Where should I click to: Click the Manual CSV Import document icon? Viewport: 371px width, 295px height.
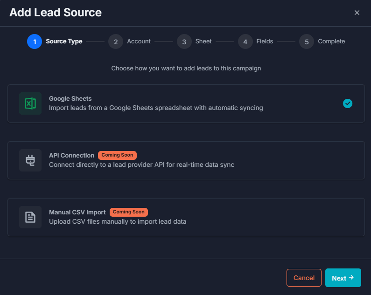30,217
